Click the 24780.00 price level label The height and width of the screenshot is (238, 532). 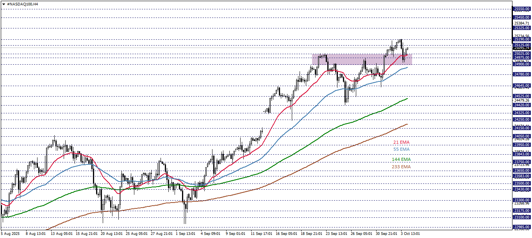[522, 74]
